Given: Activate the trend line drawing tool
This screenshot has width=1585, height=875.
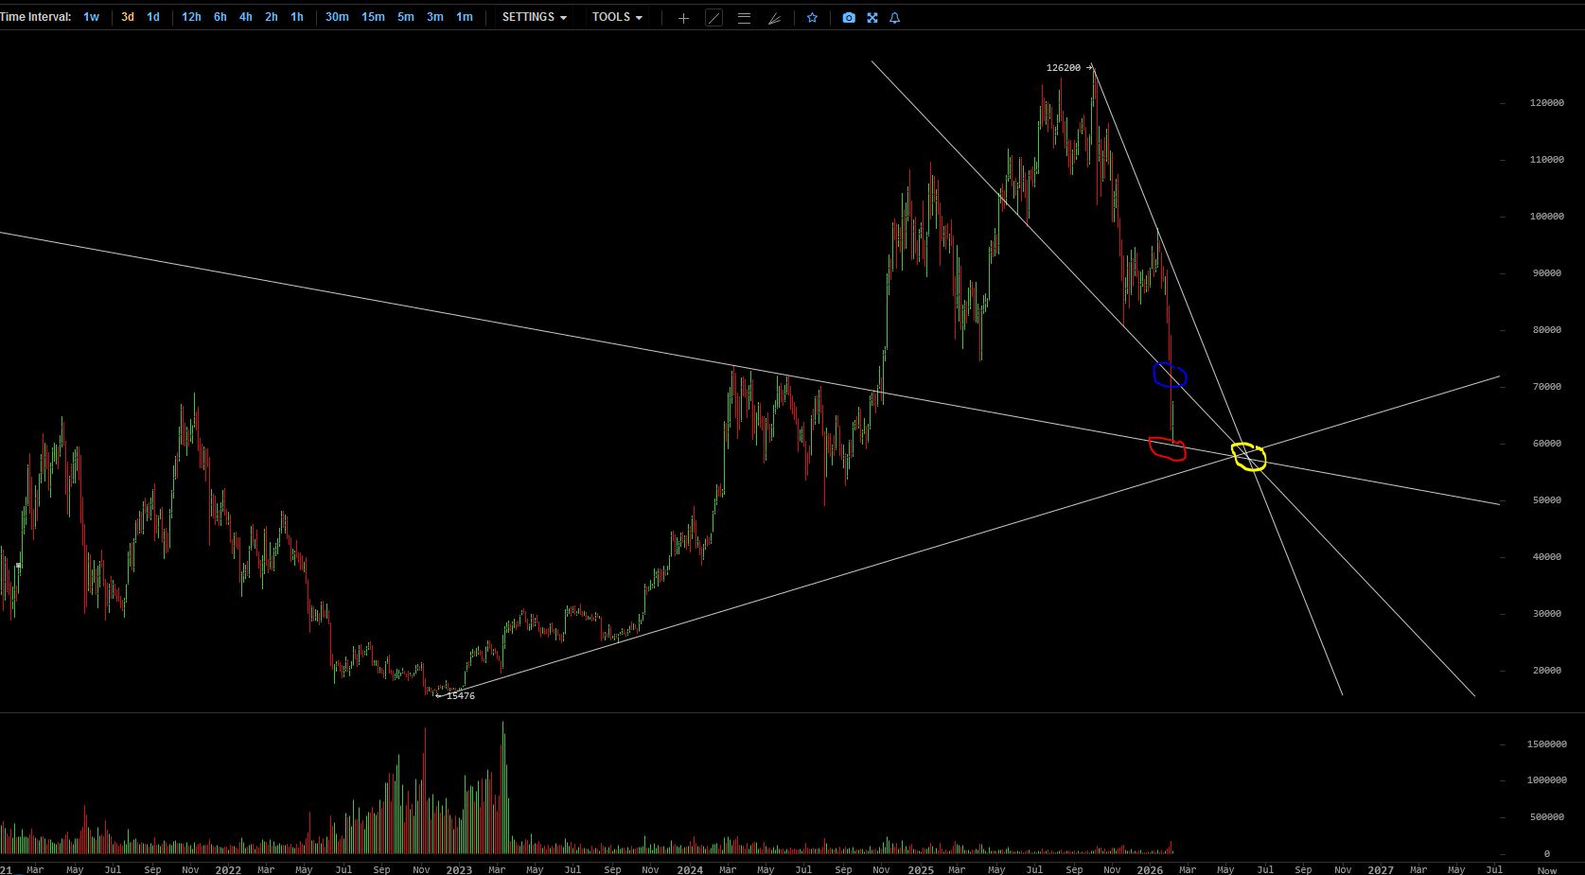Looking at the screenshot, I should (714, 18).
